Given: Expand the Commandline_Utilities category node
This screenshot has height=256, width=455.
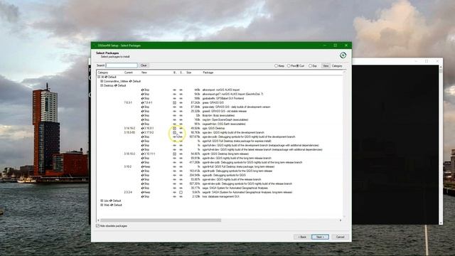Looking at the screenshot, I should click(x=102, y=81).
